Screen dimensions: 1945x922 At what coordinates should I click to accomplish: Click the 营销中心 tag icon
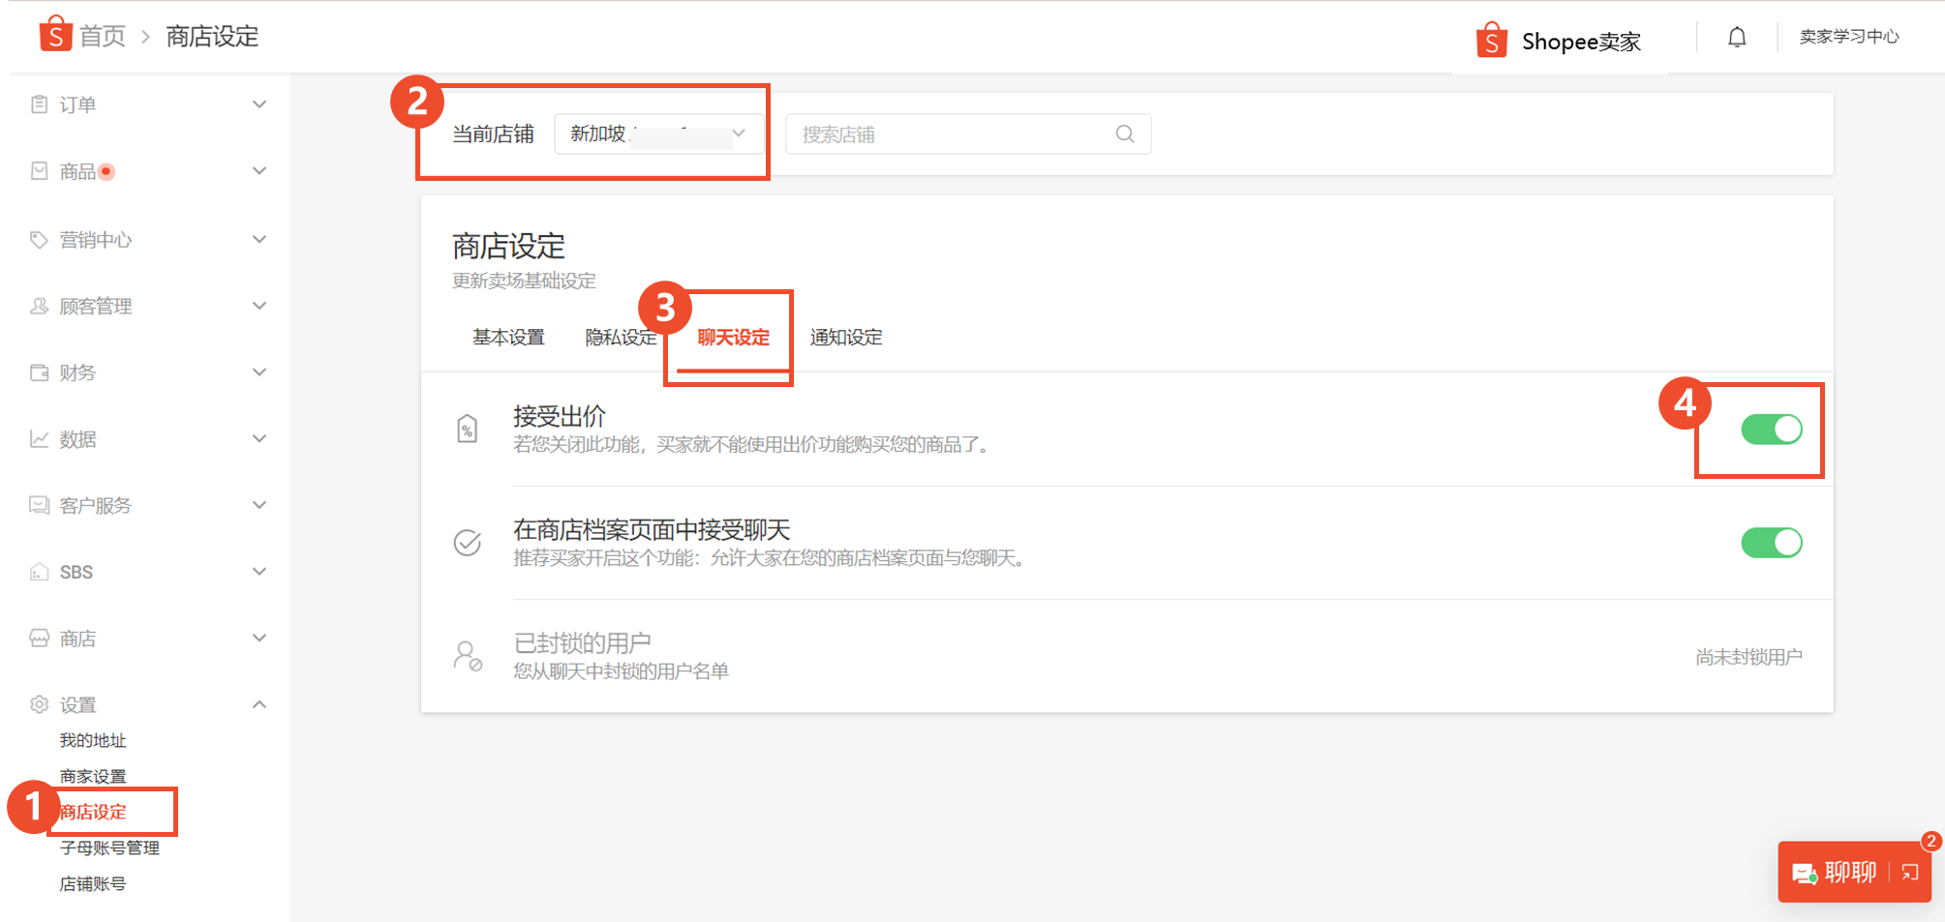tap(39, 239)
